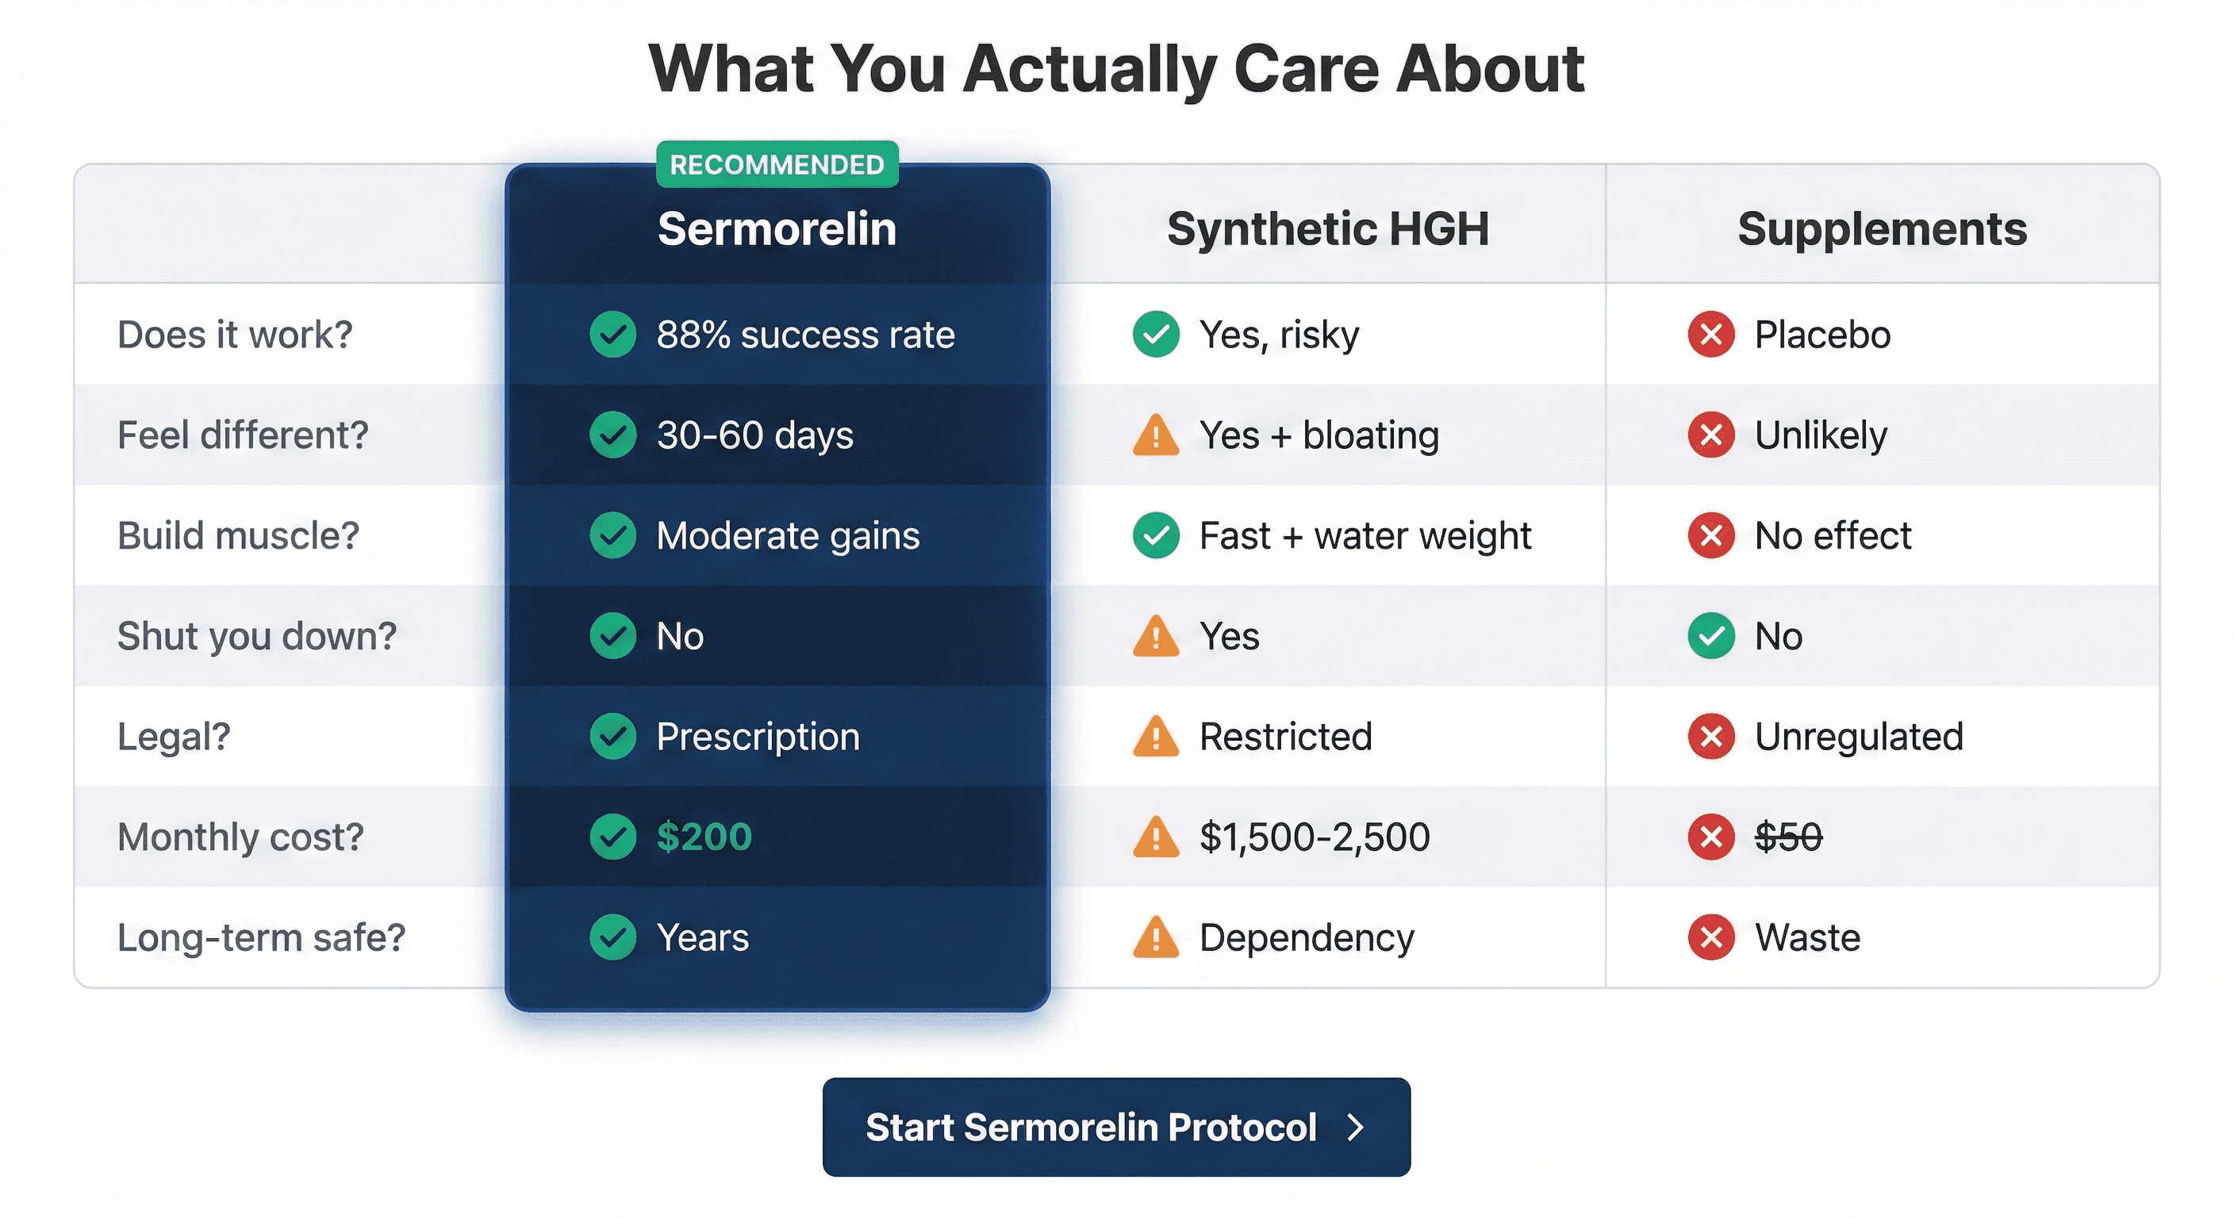
Task: Click the Restricted text in Legal row
Action: (x=1286, y=737)
